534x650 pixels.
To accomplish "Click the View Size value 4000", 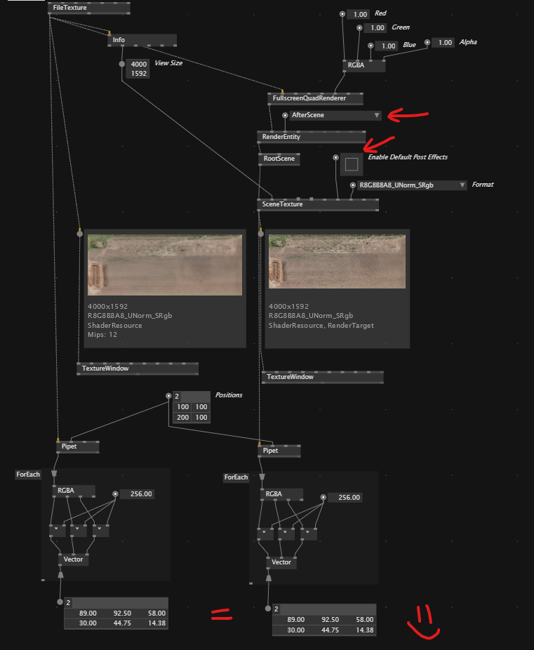I will click(x=139, y=64).
